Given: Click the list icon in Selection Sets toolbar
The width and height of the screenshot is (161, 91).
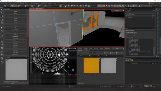Looking at the screenshot, I should [132, 60].
